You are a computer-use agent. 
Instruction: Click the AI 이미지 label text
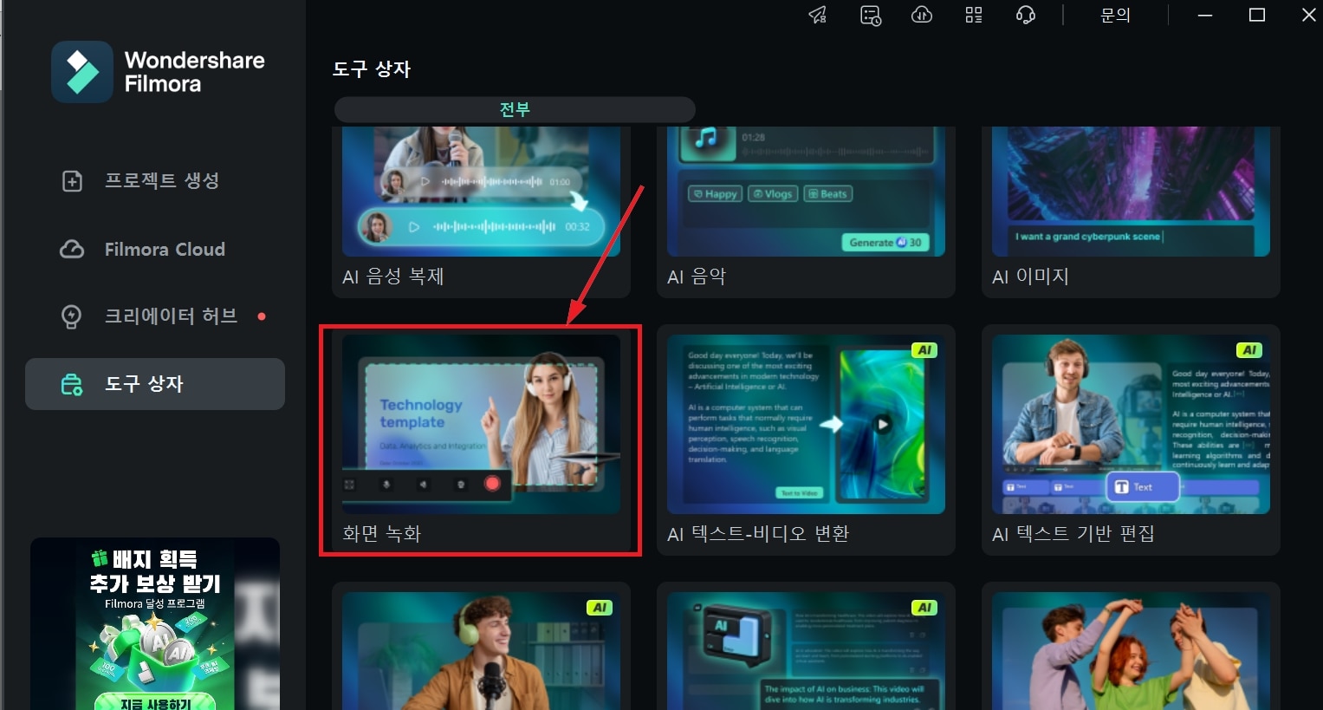pos(1031,277)
